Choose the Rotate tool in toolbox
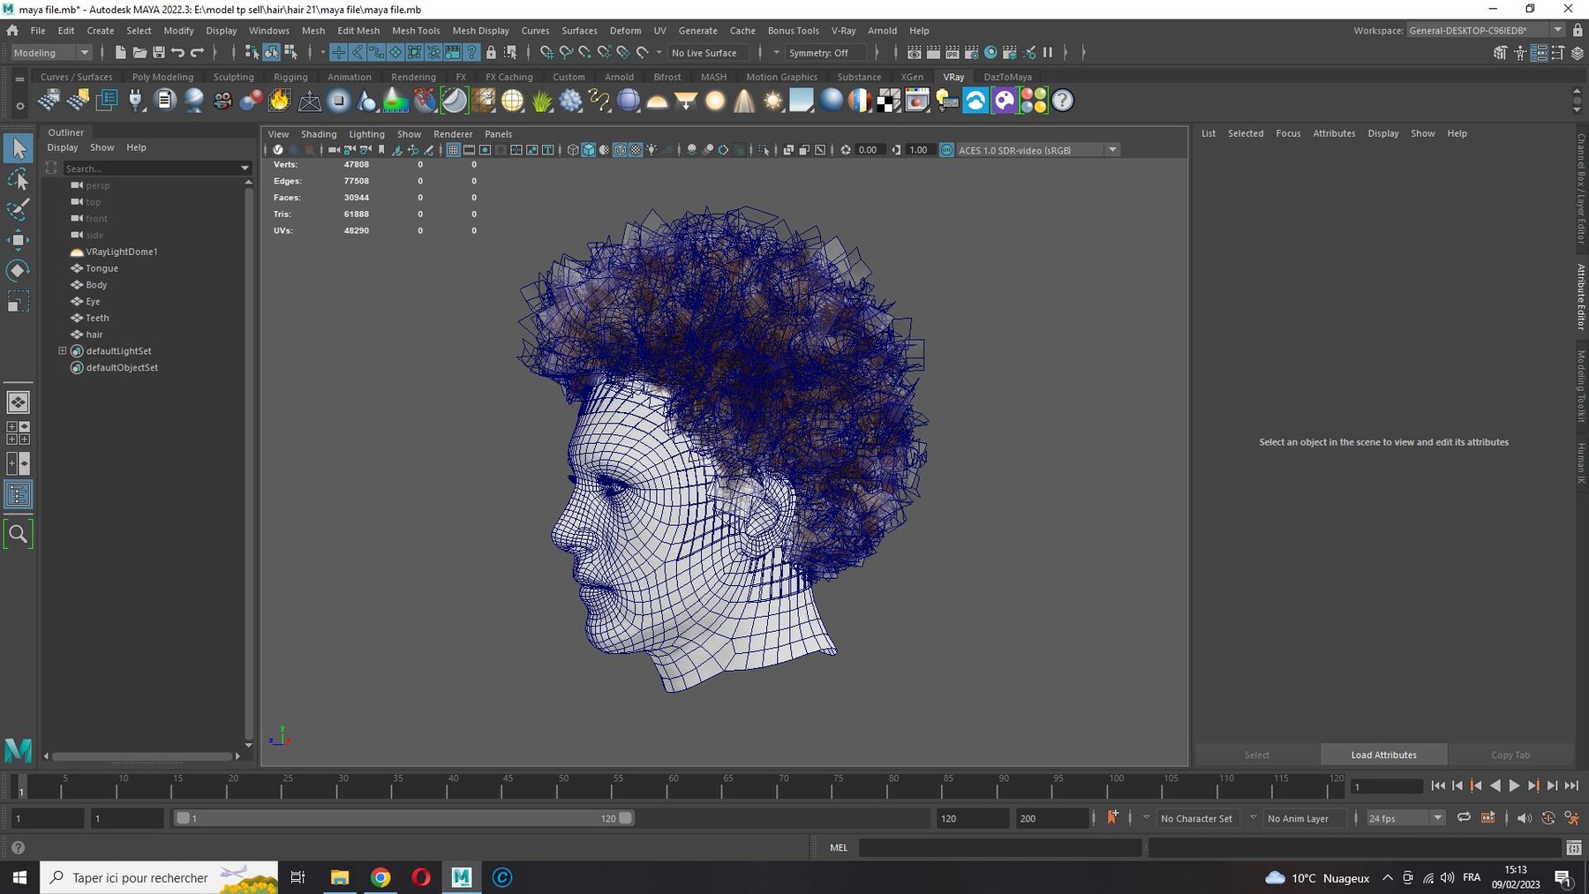This screenshot has width=1589, height=894. coord(18,270)
